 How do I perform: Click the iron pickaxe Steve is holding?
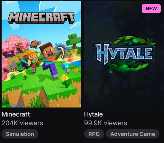point(61,52)
